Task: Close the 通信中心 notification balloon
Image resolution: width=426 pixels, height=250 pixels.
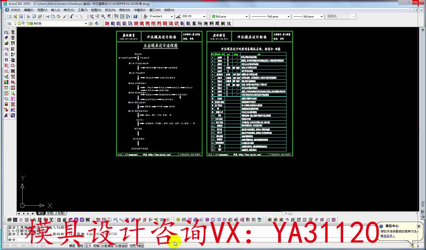Action: click(x=419, y=226)
